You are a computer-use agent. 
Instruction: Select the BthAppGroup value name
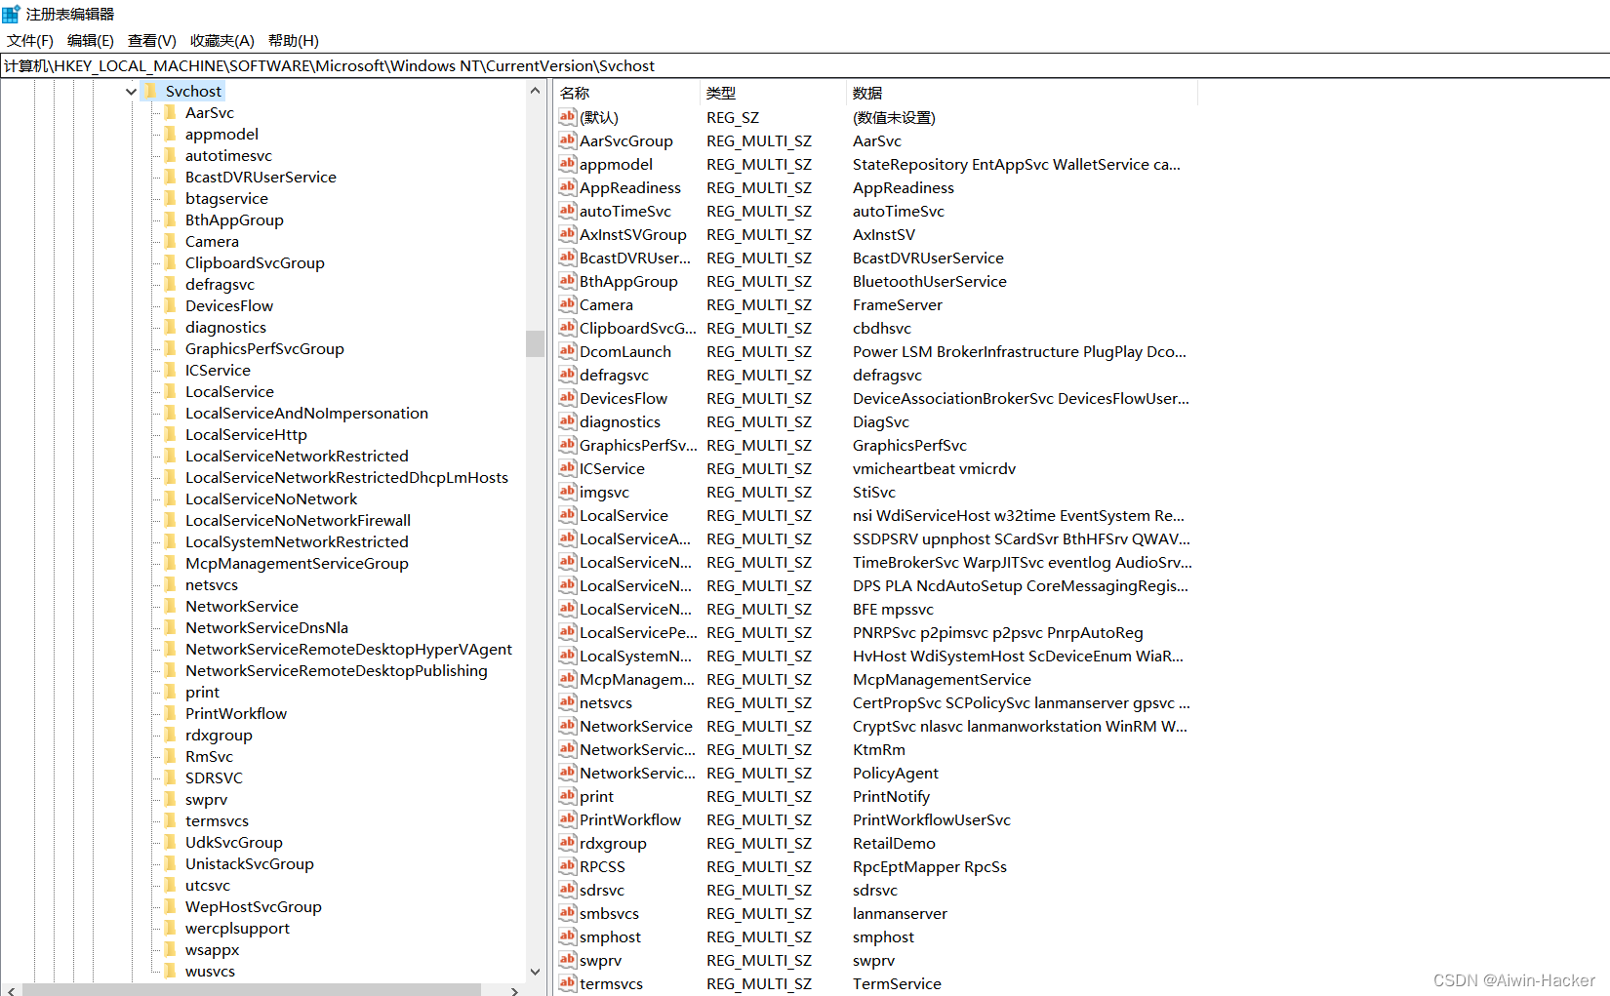pyautogui.click(x=628, y=281)
